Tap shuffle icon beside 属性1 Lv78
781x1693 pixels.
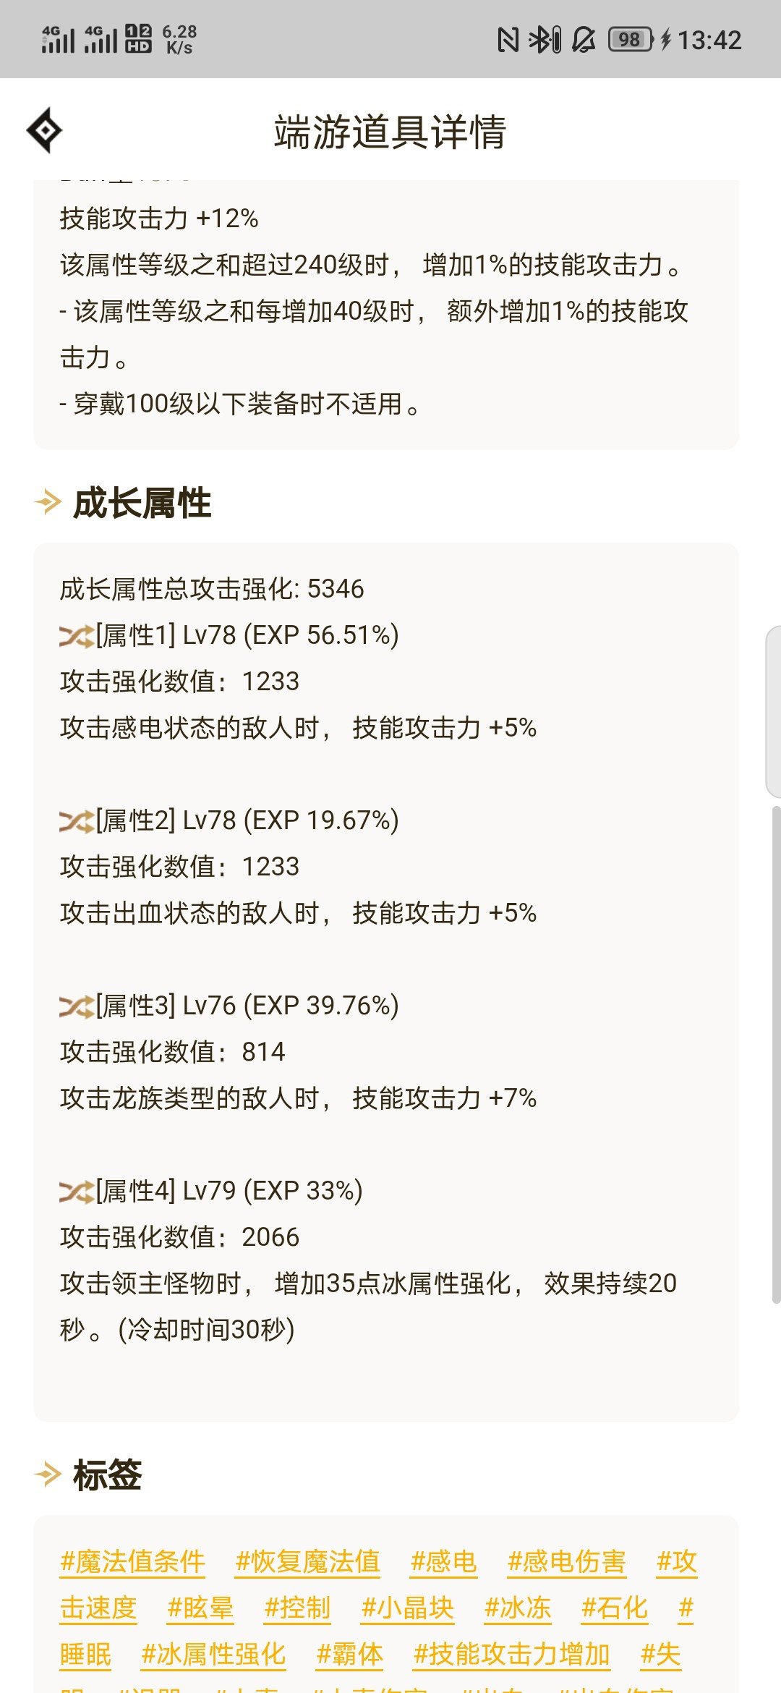click(77, 636)
